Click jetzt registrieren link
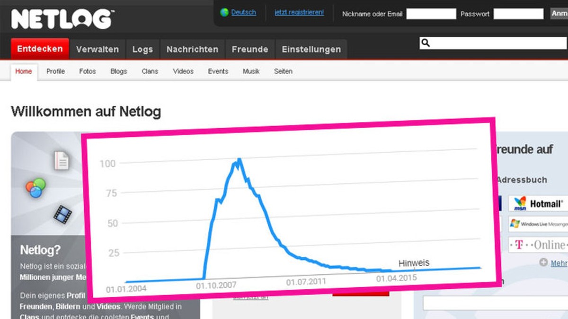This screenshot has height=319, width=568. click(299, 12)
